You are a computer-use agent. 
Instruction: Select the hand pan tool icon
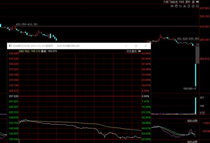click(176, 6)
